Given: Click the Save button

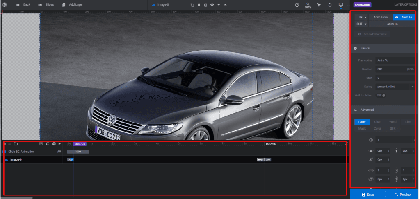Looking at the screenshot, I should point(368,195).
